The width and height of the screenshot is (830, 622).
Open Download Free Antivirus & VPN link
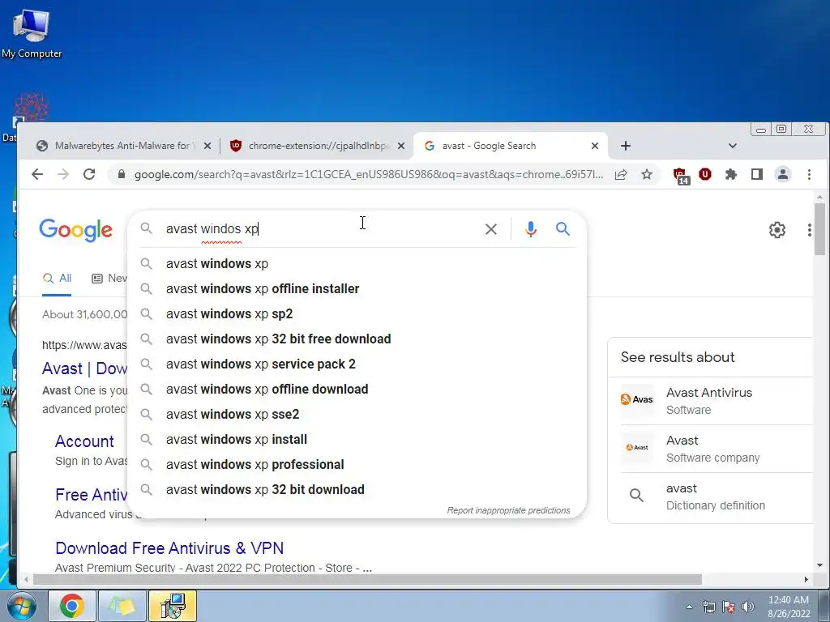(169, 548)
